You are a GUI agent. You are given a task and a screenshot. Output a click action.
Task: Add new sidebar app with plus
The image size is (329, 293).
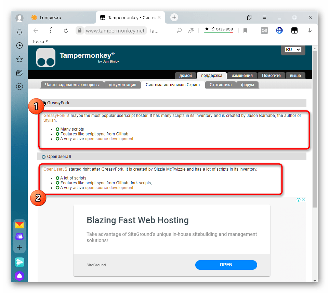[19, 248]
